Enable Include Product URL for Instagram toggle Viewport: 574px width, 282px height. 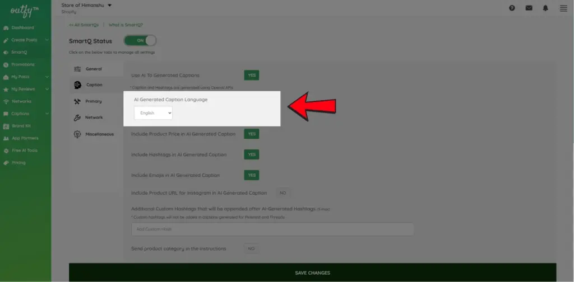tap(283, 193)
